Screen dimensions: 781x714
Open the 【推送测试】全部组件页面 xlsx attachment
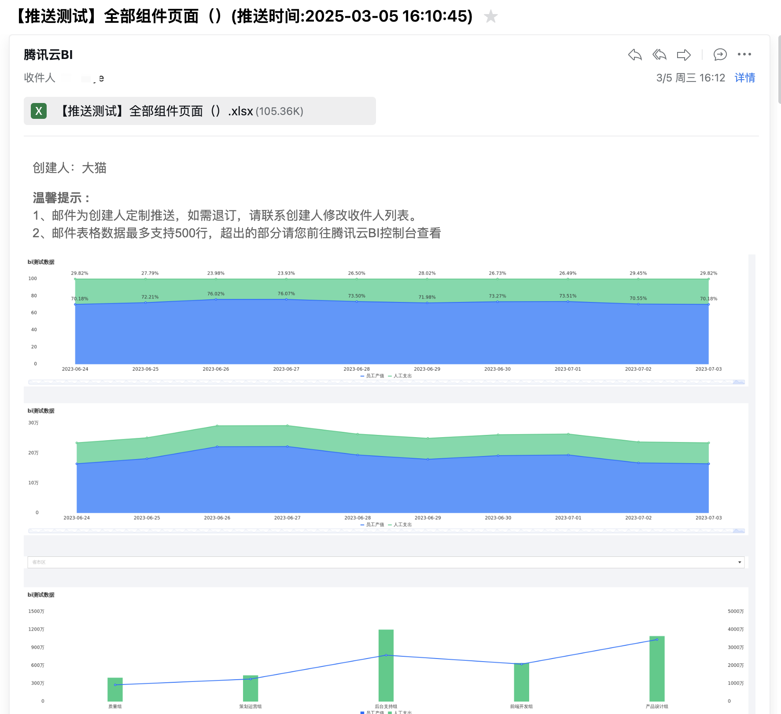click(181, 111)
